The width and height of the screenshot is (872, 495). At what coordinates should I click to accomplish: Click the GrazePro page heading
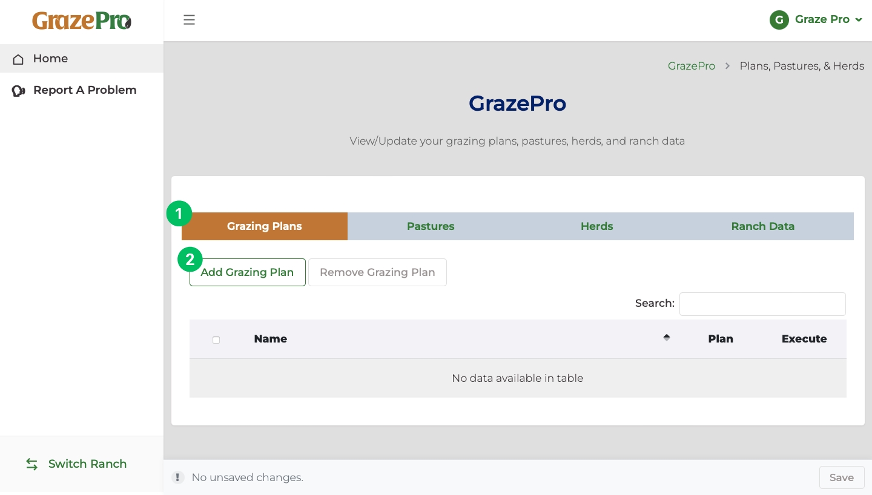518,103
